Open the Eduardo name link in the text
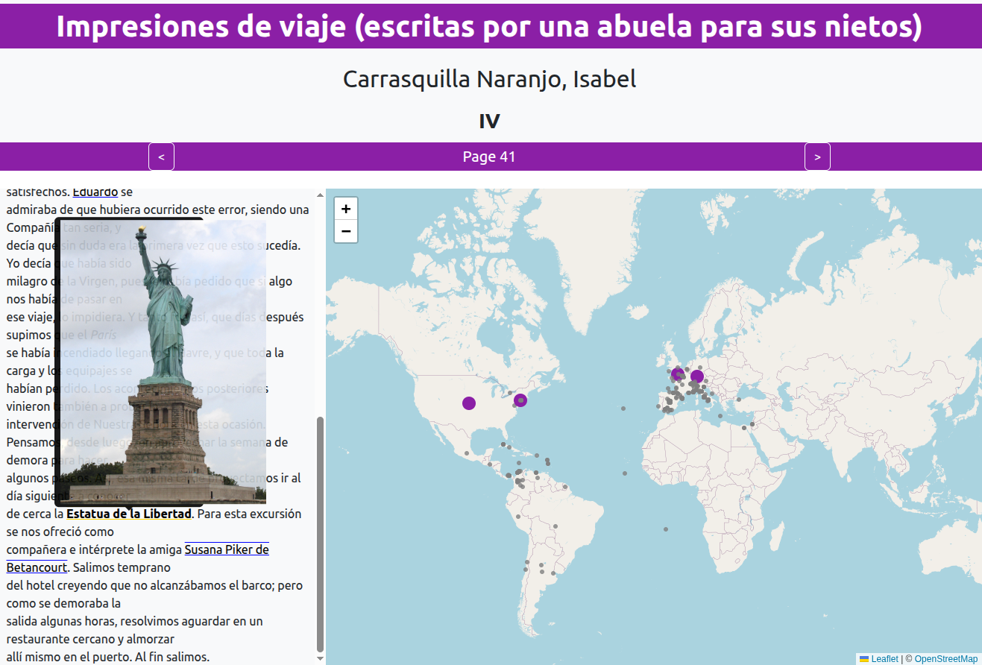The image size is (982, 665). click(95, 192)
